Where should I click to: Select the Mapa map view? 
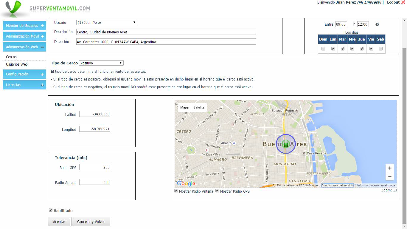(184, 107)
